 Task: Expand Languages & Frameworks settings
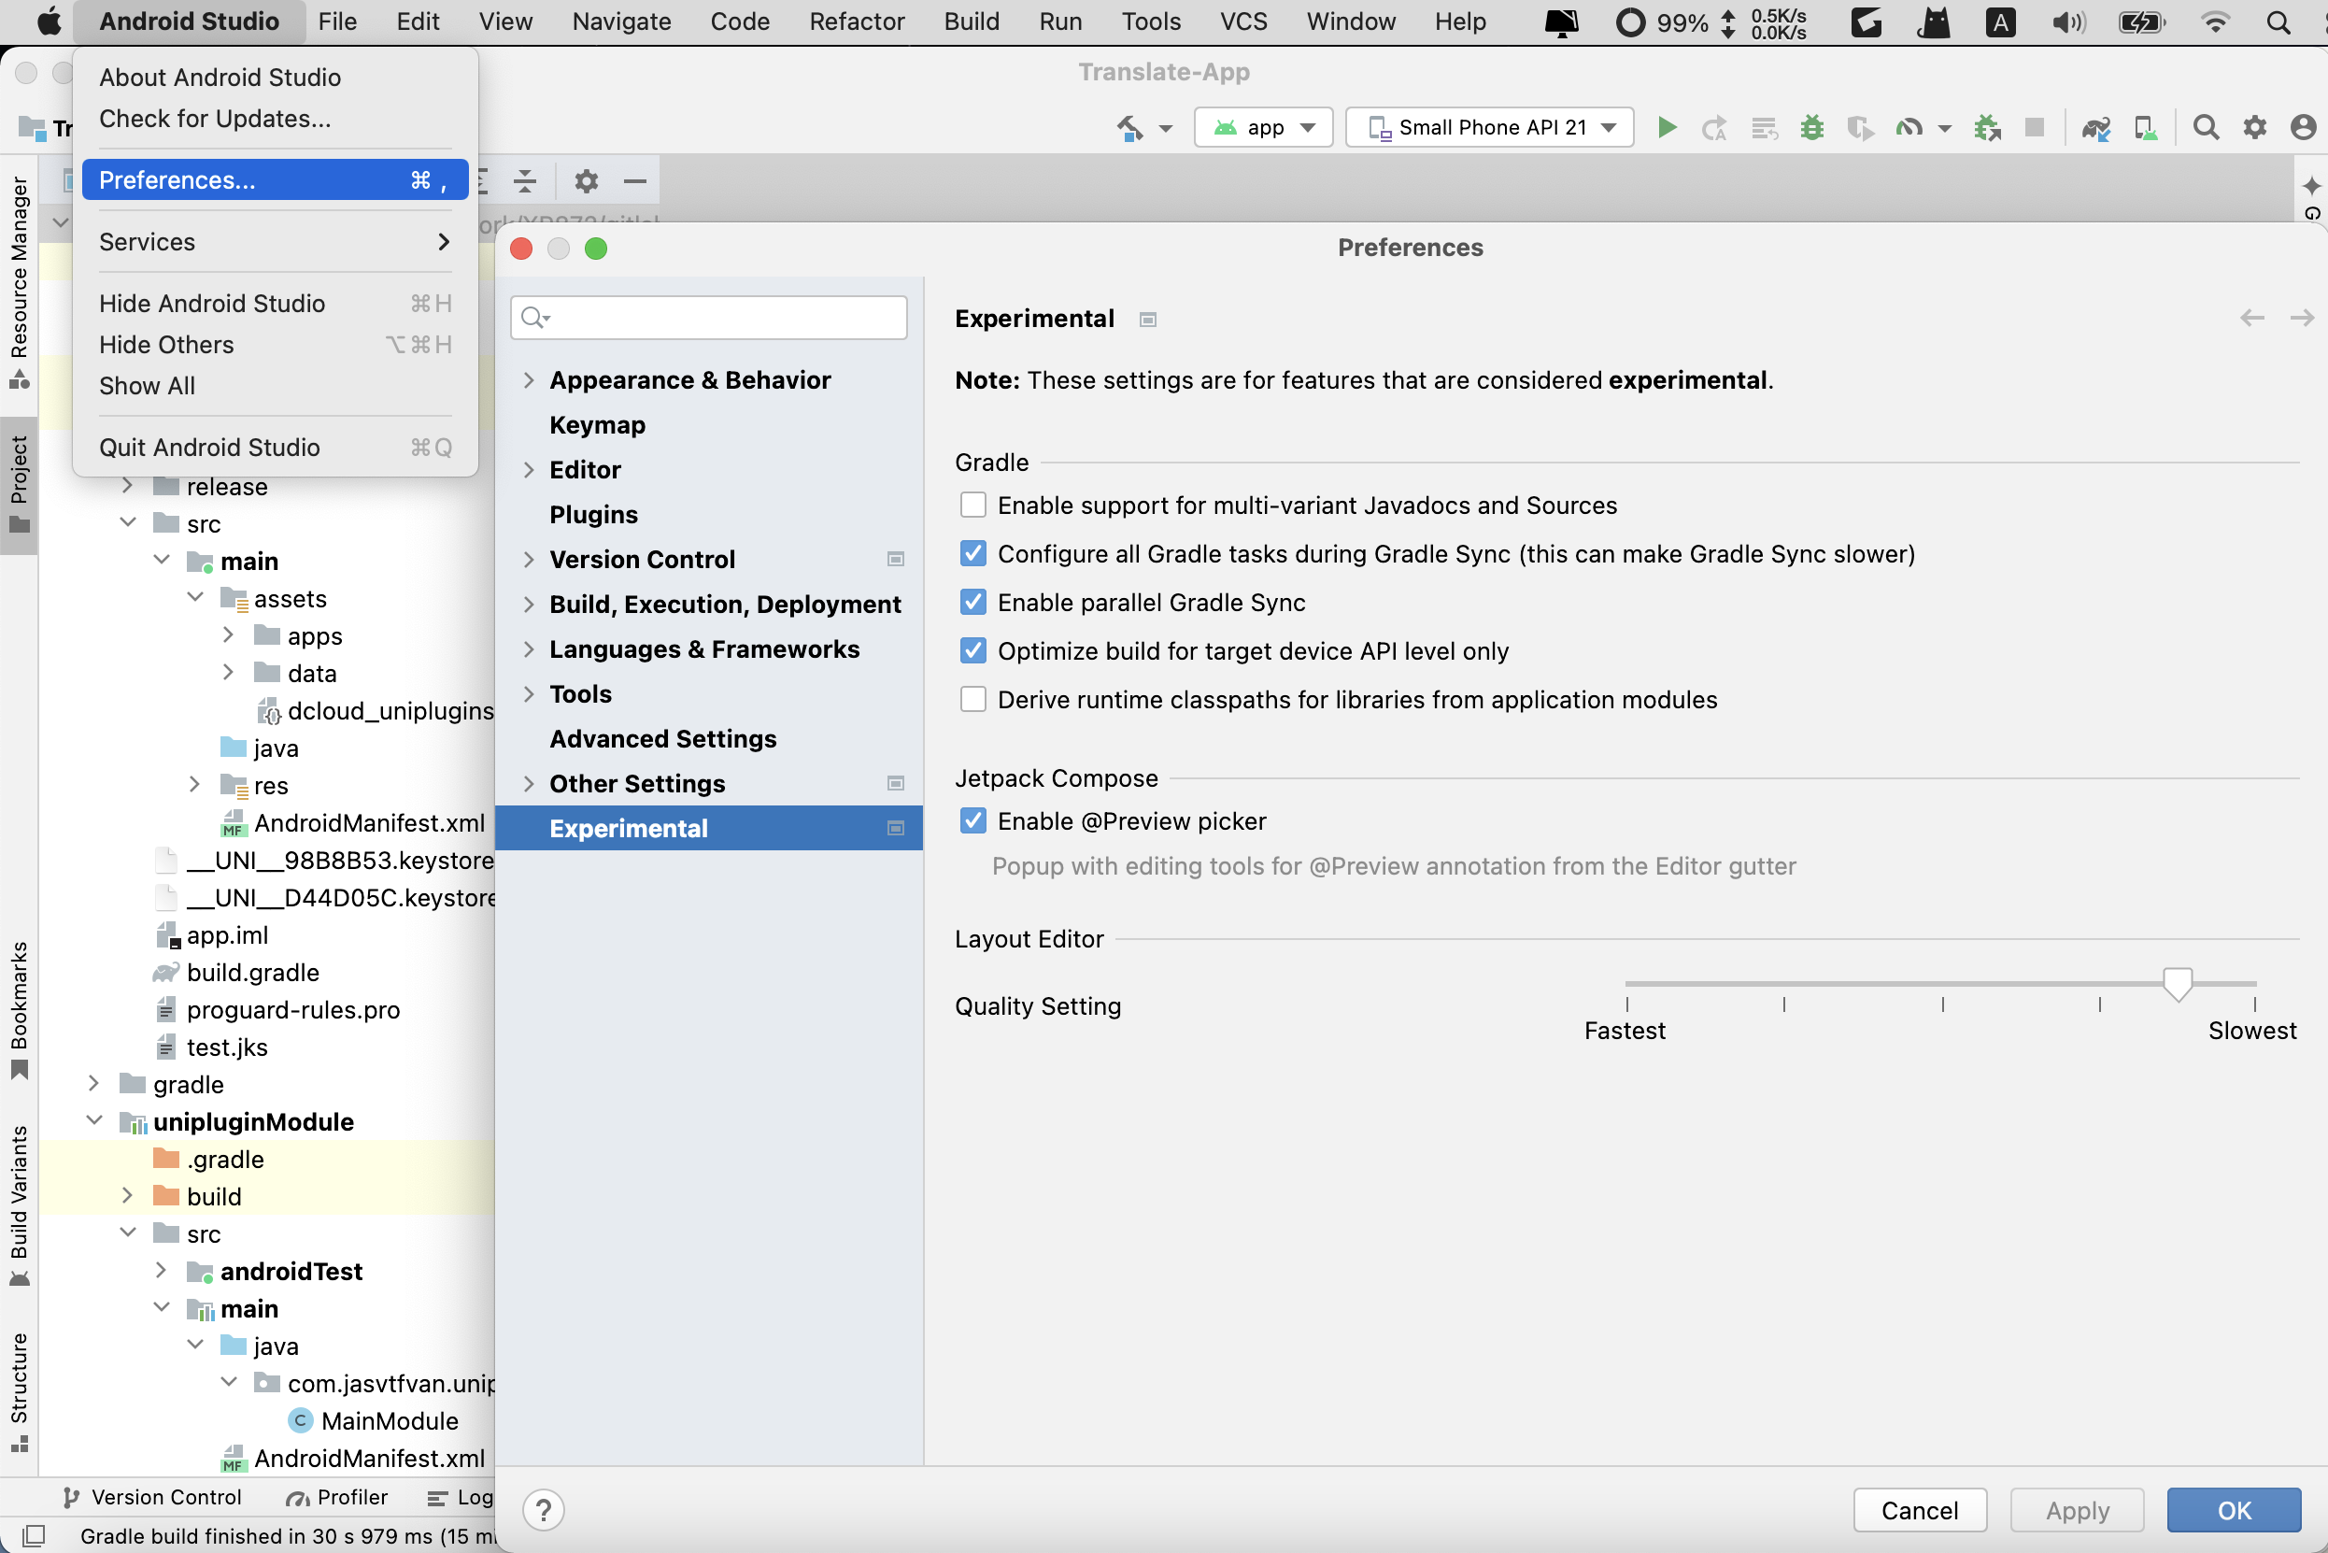click(x=529, y=648)
